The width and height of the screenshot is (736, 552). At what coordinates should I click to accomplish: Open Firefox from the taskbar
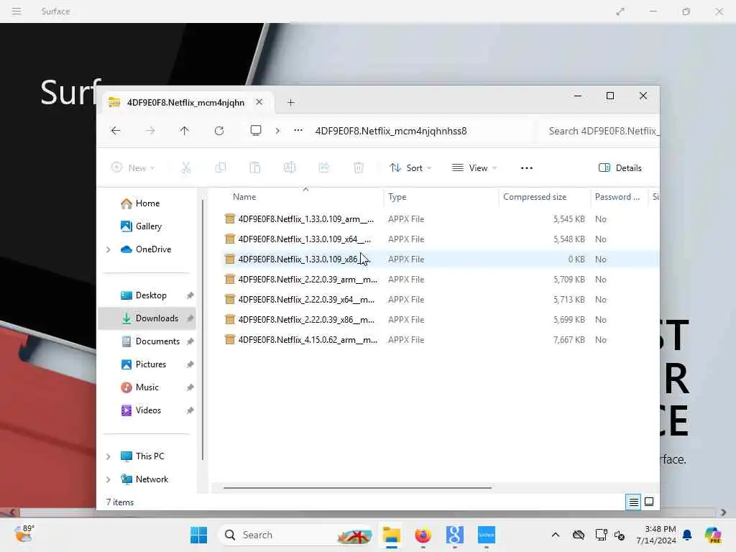tap(423, 535)
